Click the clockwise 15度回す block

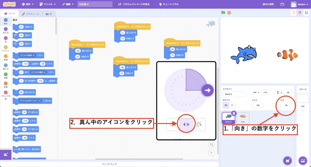(x=22, y=35)
